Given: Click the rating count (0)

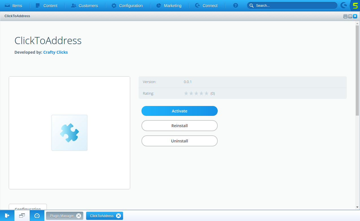Looking at the screenshot, I should pyautogui.click(x=213, y=94).
